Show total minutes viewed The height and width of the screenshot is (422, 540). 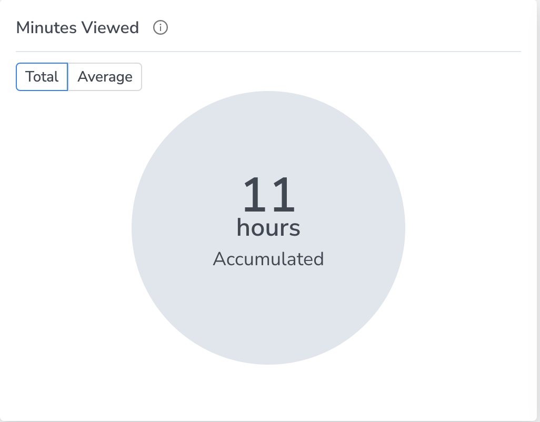(42, 77)
